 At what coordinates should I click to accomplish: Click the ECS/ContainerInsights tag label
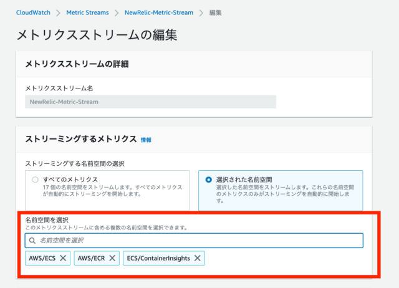tap(158, 258)
